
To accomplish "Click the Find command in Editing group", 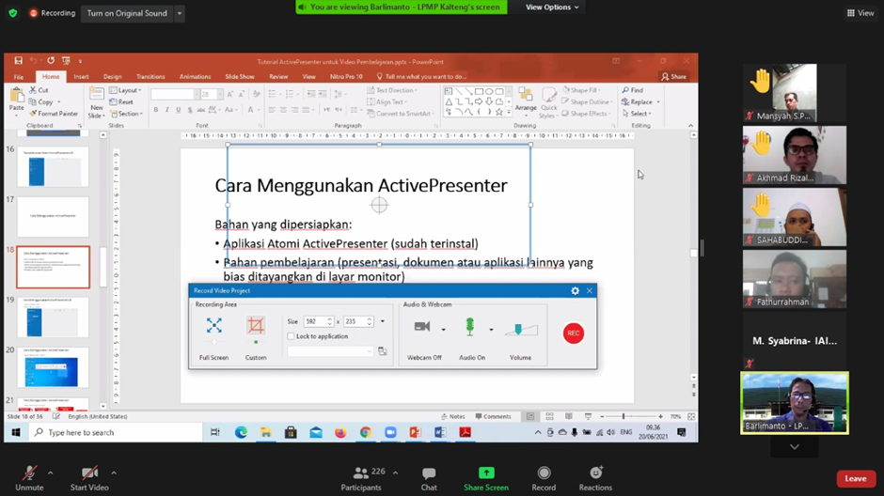I will (633, 90).
